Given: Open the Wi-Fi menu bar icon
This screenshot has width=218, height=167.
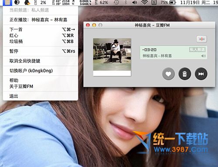Looking at the screenshot, I should (x=144, y=2).
